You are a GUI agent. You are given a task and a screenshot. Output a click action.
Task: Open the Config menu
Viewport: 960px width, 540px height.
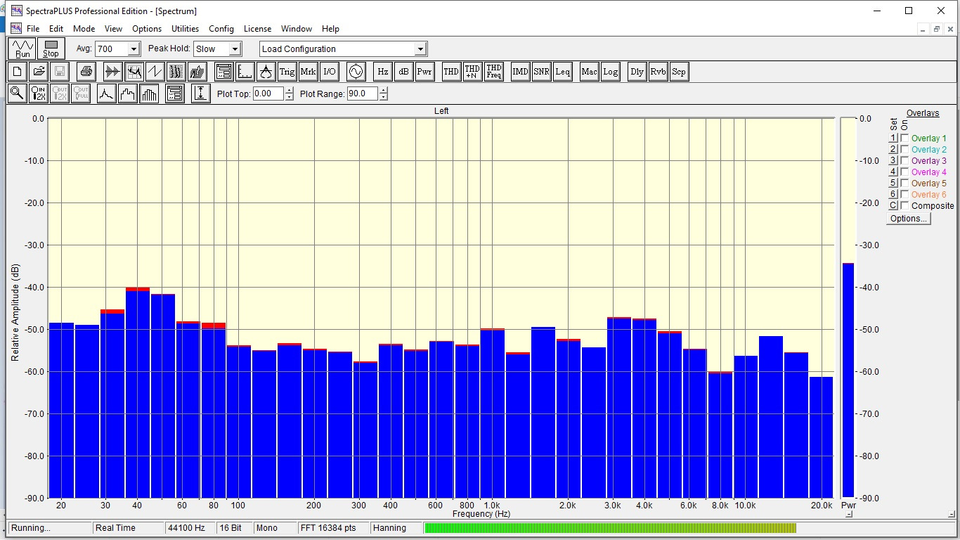tap(221, 29)
